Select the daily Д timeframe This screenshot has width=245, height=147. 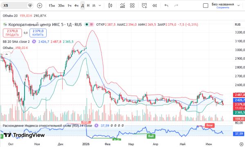(83, 6)
